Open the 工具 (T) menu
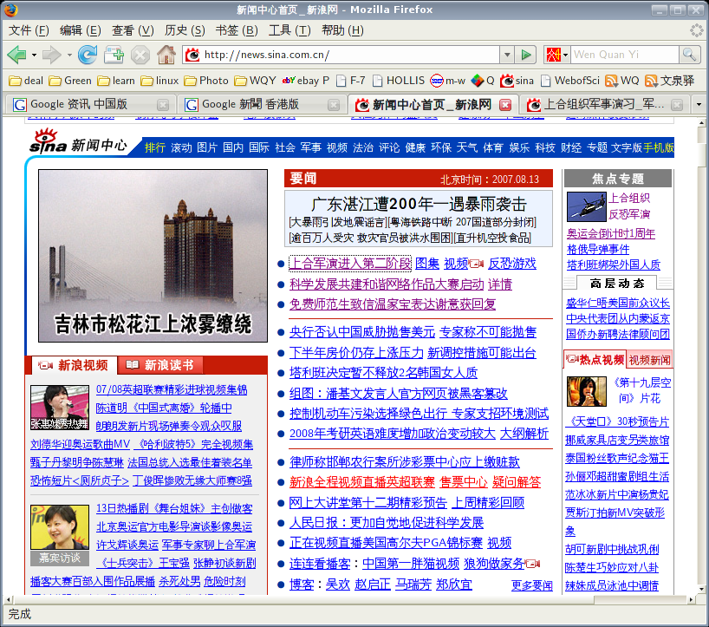The width and height of the screenshot is (709, 627). coord(289,30)
